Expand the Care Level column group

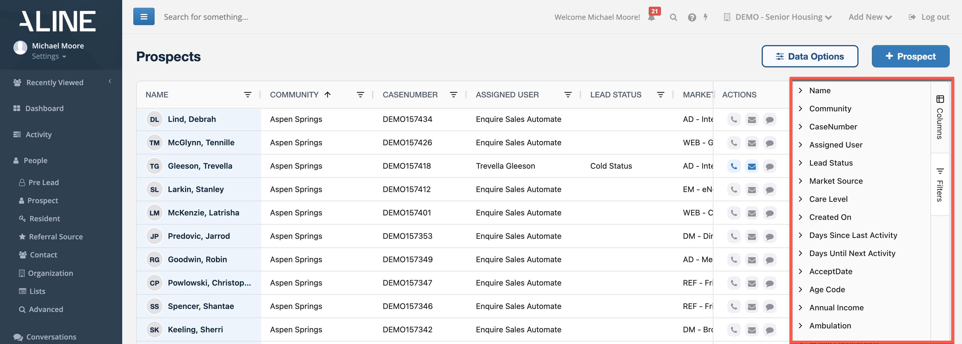[x=800, y=199]
